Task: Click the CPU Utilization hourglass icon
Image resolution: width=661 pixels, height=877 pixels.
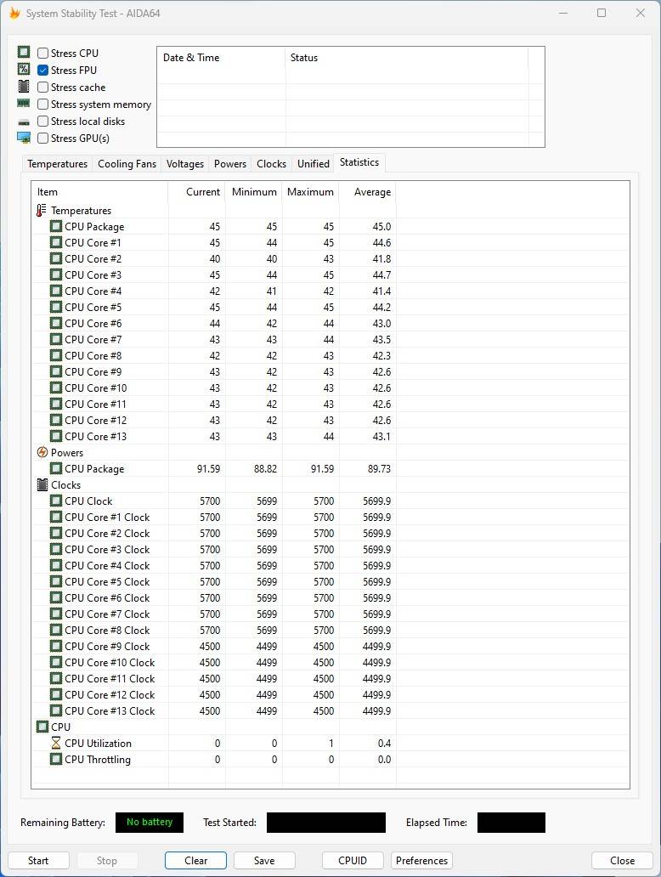Action: 56,744
